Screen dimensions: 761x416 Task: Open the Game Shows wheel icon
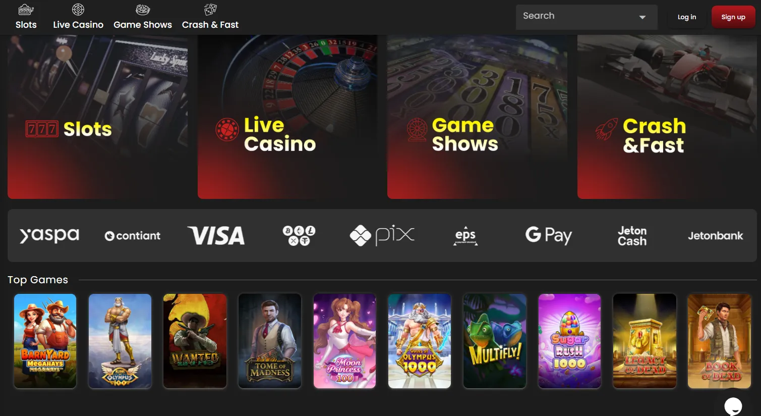pos(143,10)
